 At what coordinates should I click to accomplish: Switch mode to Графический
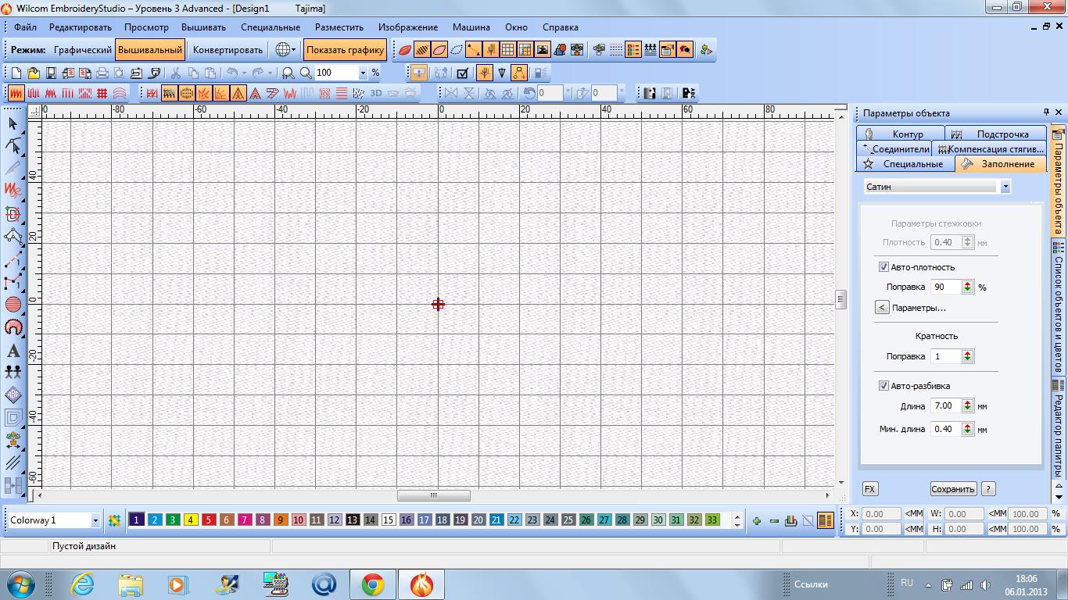pos(82,50)
